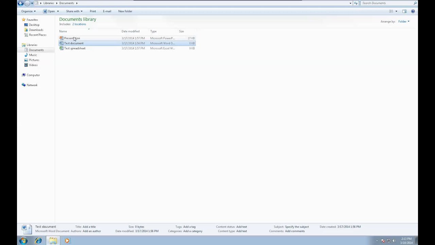Click Add a title in details pane
The height and width of the screenshot is (245, 435).
[89, 227]
